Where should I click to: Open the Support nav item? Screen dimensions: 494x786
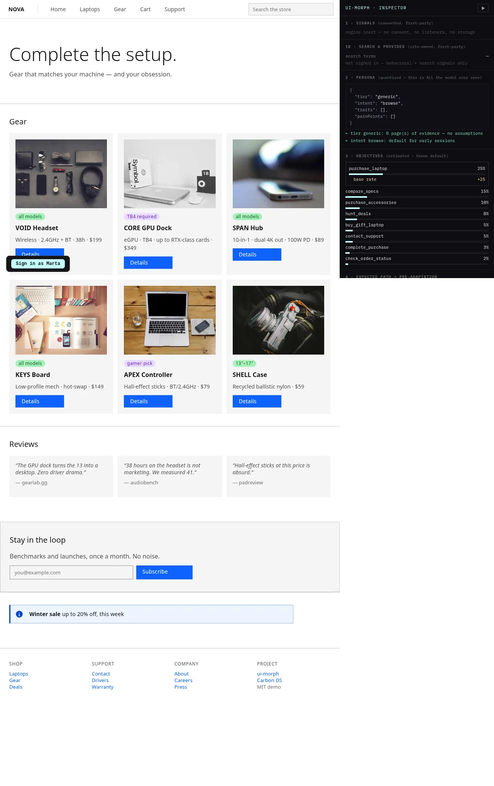pyautogui.click(x=174, y=9)
